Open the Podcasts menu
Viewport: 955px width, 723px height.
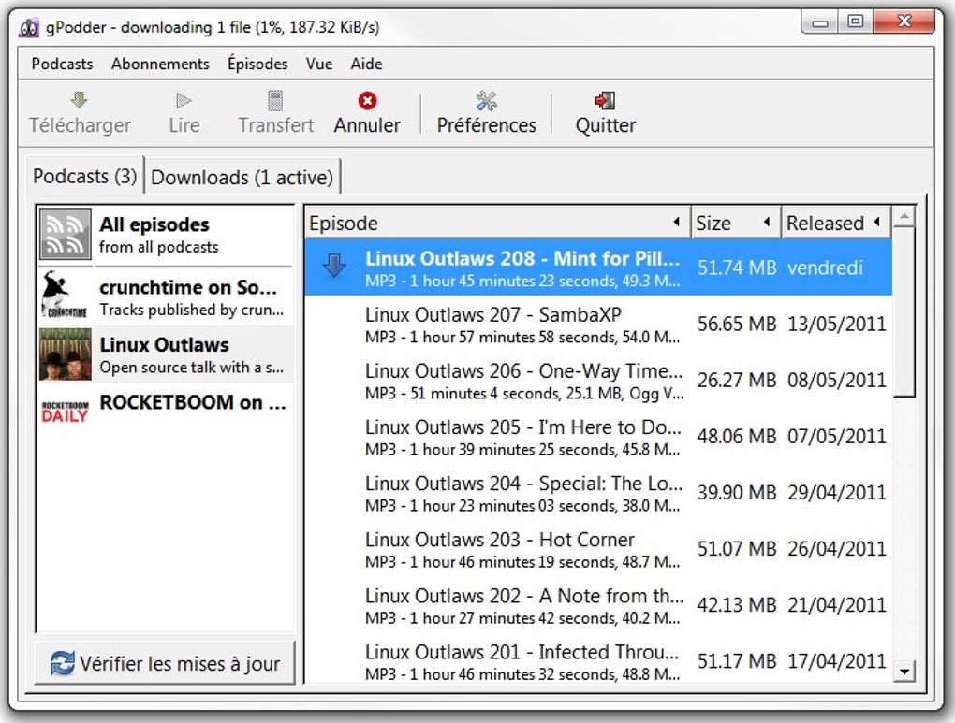62,64
